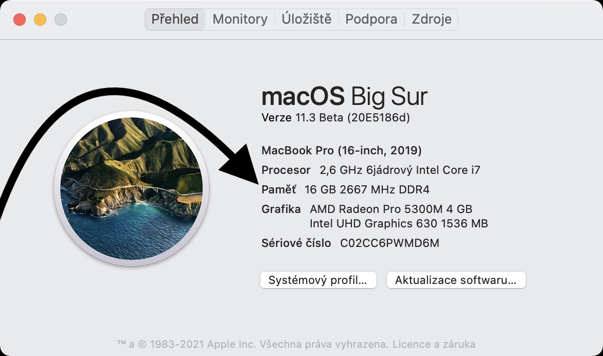Click the Procesor Intel Core i7 line
Image resolution: width=603 pixels, height=356 pixels.
tap(370, 170)
